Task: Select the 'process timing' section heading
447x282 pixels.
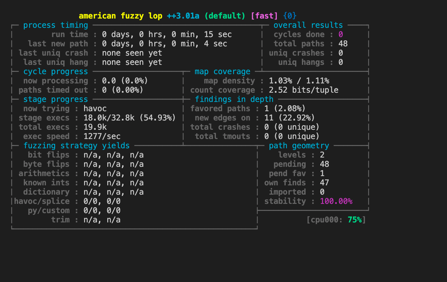Action: (56, 25)
